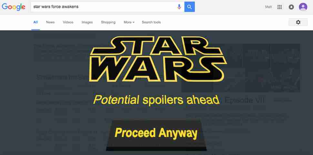
Task: Open Search tools options
Action: (151, 22)
